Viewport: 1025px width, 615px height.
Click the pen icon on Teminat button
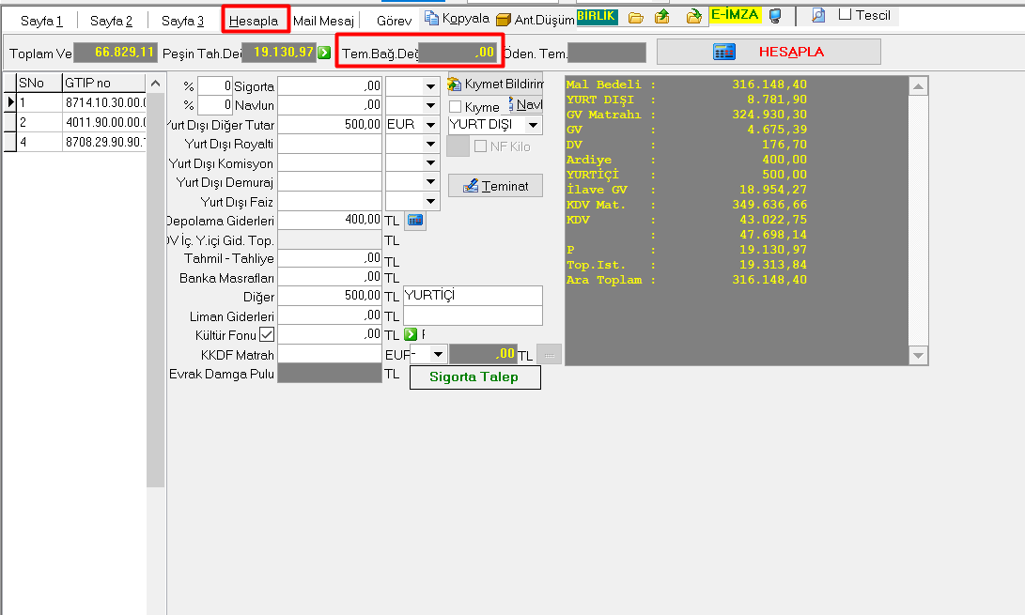coord(471,186)
